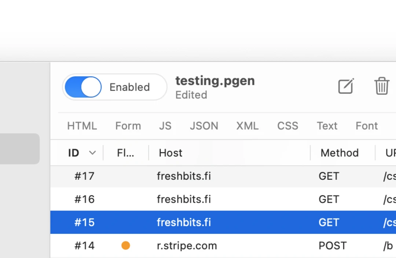The image size is (396, 258).
Task: Select the Form filter tab
Action: (128, 126)
